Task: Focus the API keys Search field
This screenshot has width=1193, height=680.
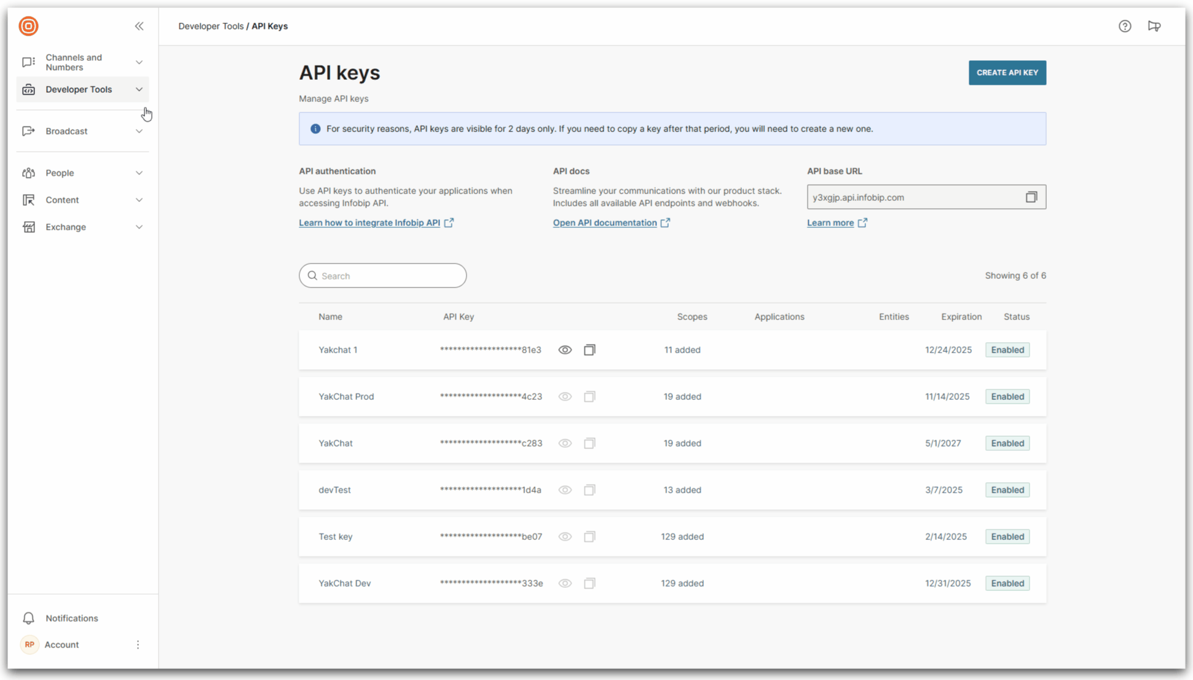Action: [x=382, y=276]
